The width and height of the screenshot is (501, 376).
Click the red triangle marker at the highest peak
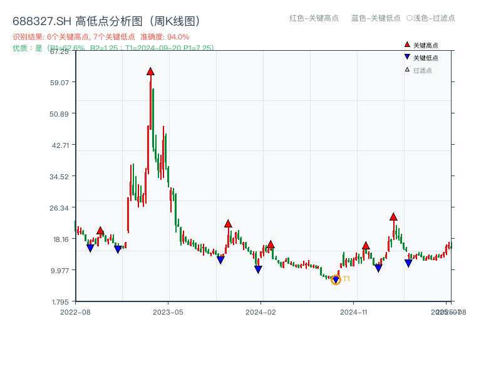coord(150,71)
